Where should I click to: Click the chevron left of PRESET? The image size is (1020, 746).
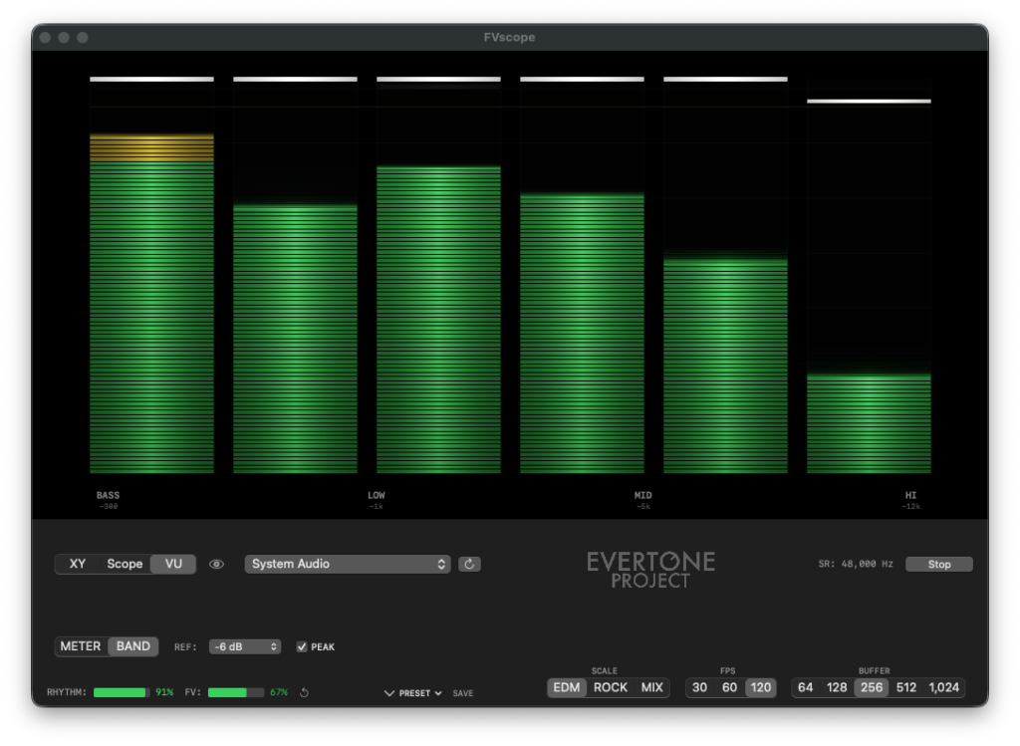pyautogui.click(x=388, y=693)
